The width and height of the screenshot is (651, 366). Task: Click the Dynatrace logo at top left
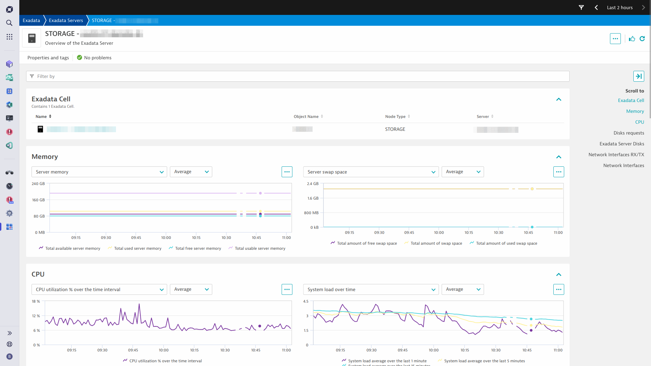click(9, 9)
